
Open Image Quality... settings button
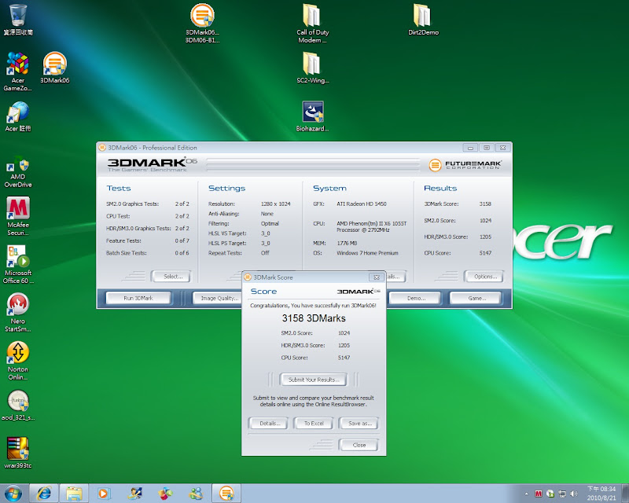tap(219, 298)
